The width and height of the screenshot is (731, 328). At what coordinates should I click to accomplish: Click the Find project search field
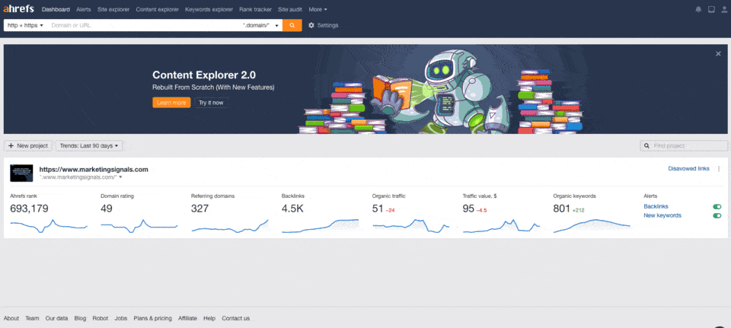[x=684, y=146]
